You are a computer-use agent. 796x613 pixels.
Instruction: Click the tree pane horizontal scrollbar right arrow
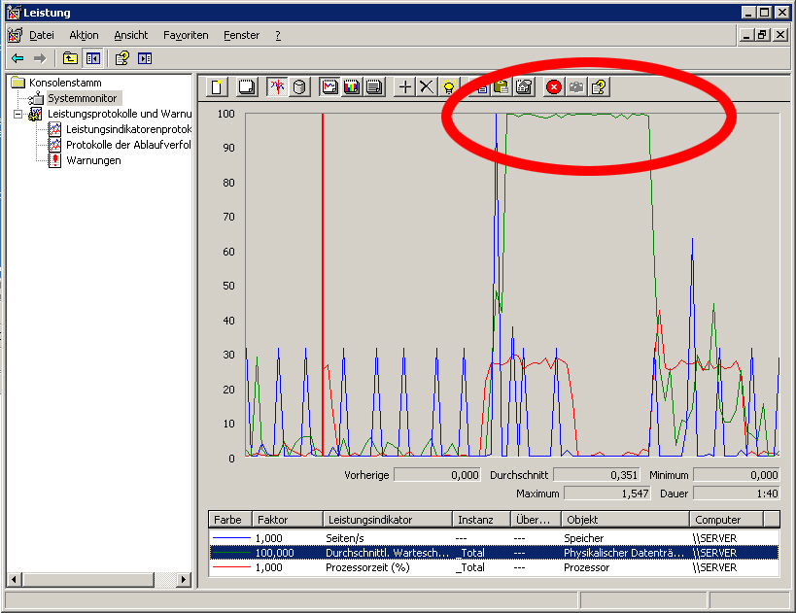click(x=185, y=580)
